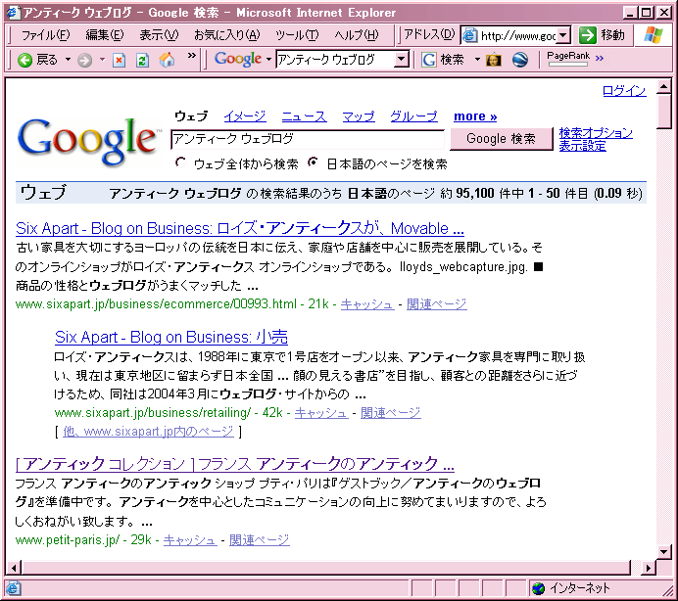The height and width of the screenshot is (601, 678).
Task: Open the マップ link
Action: coord(359,116)
